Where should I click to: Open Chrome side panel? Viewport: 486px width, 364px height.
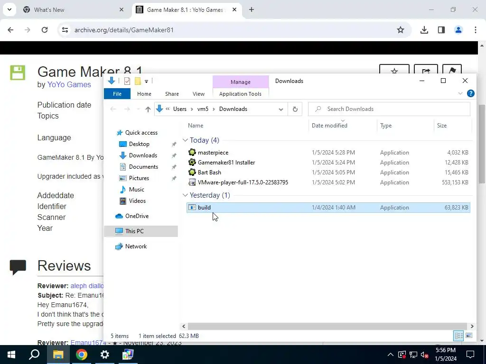click(441, 30)
